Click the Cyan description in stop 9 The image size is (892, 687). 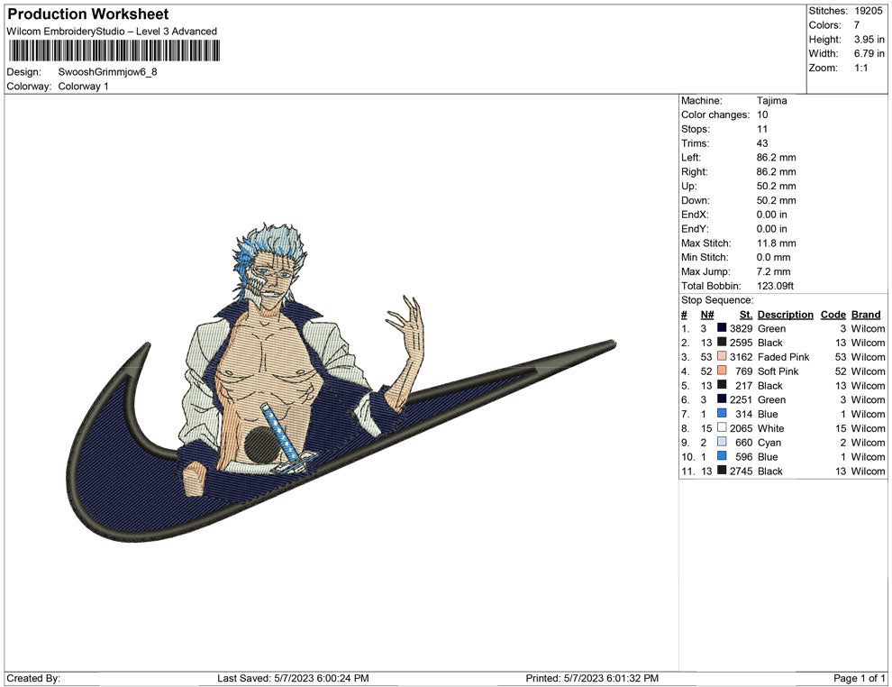[x=769, y=443]
